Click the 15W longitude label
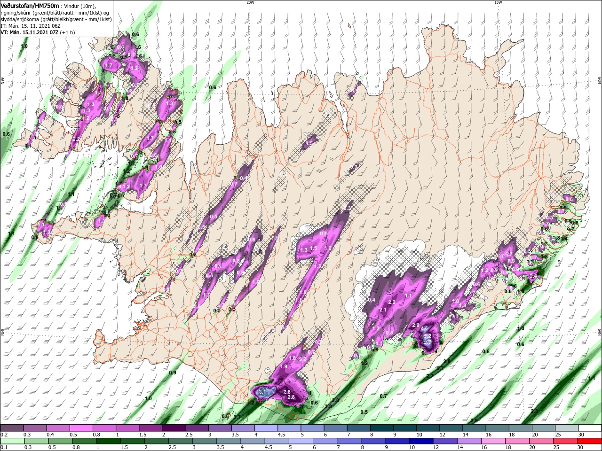This screenshot has height=451, width=602. tap(498, 2)
